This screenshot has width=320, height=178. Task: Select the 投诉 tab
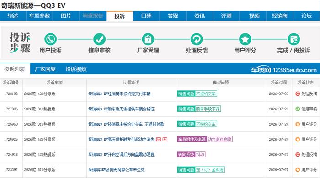(119, 16)
